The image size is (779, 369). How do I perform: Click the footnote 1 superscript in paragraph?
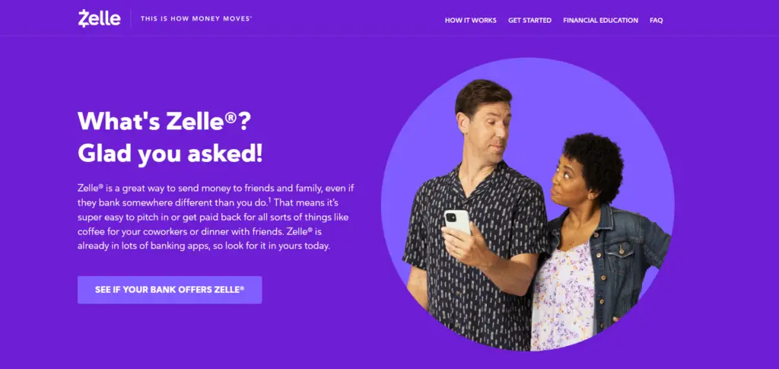pyautogui.click(x=269, y=199)
